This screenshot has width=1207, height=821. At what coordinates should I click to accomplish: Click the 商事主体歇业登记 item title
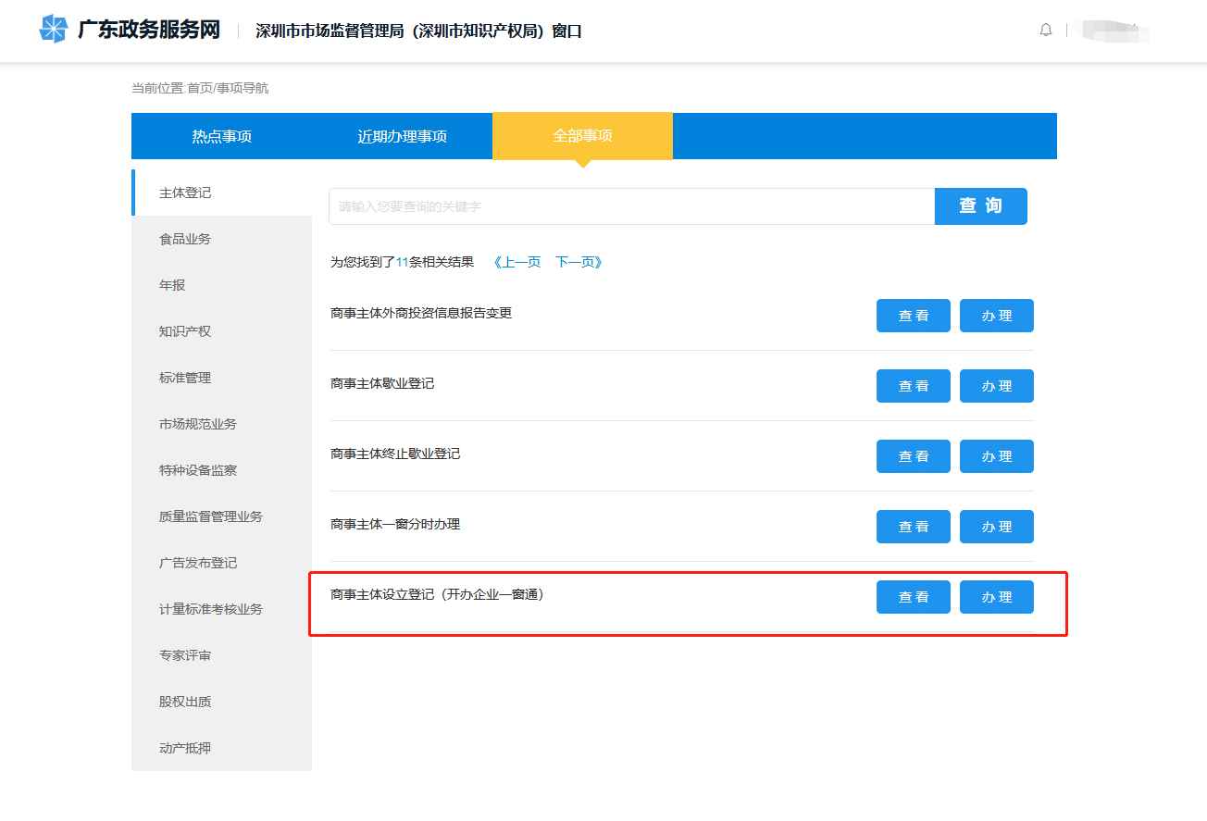point(382,383)
